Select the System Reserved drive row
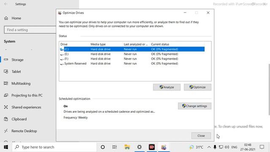 click(132, 64)
